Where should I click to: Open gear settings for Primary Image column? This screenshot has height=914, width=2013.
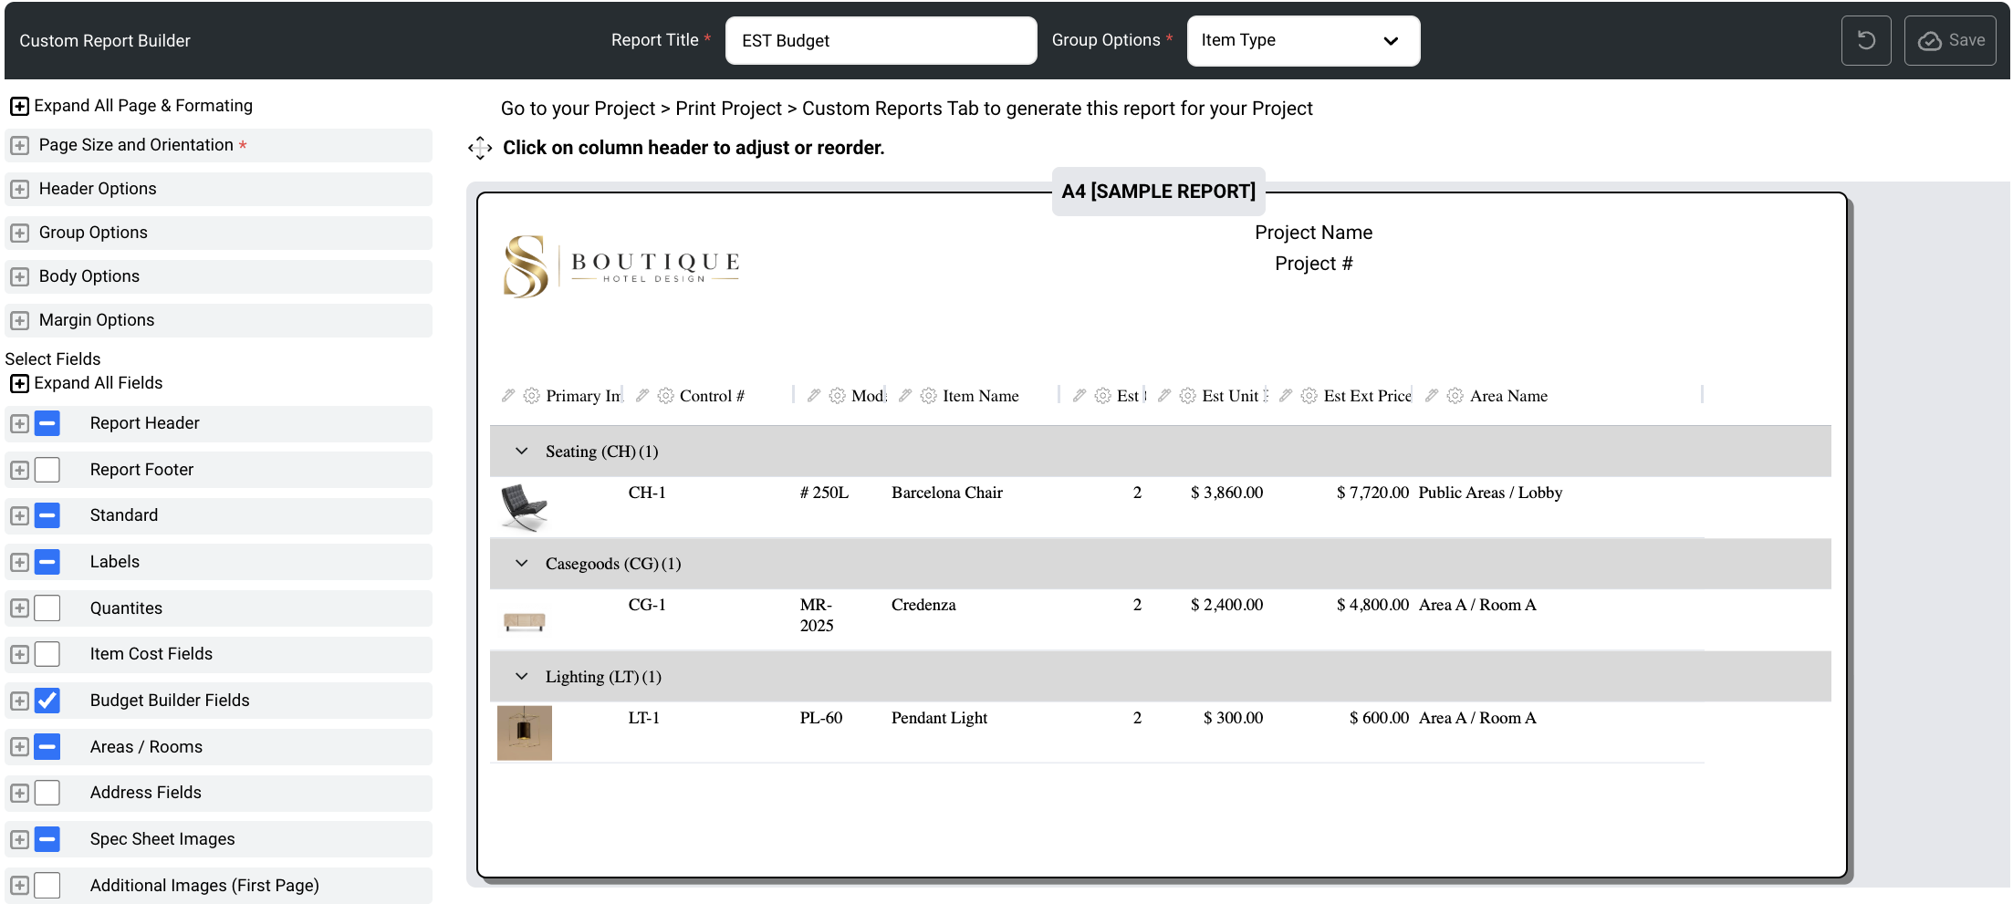(x=532, y=396)
